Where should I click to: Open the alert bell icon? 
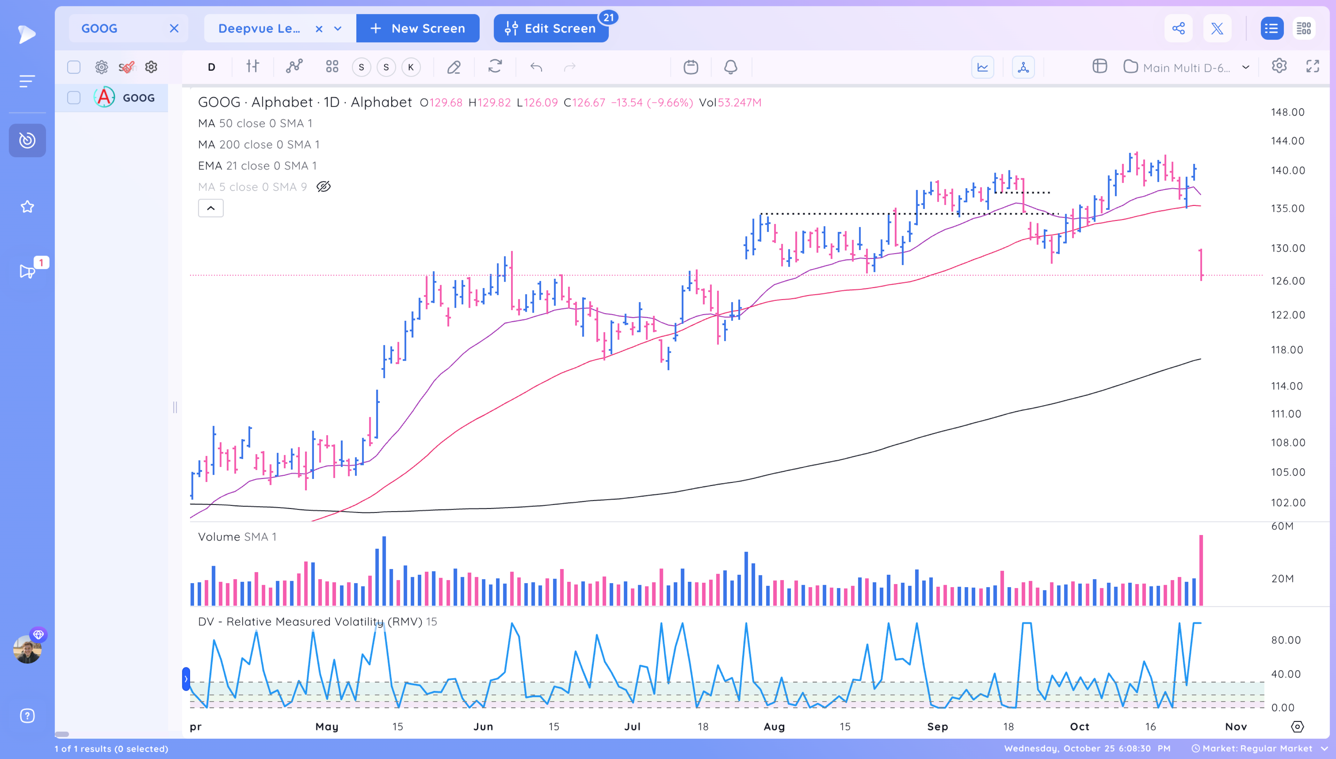[x=730, y=67]
